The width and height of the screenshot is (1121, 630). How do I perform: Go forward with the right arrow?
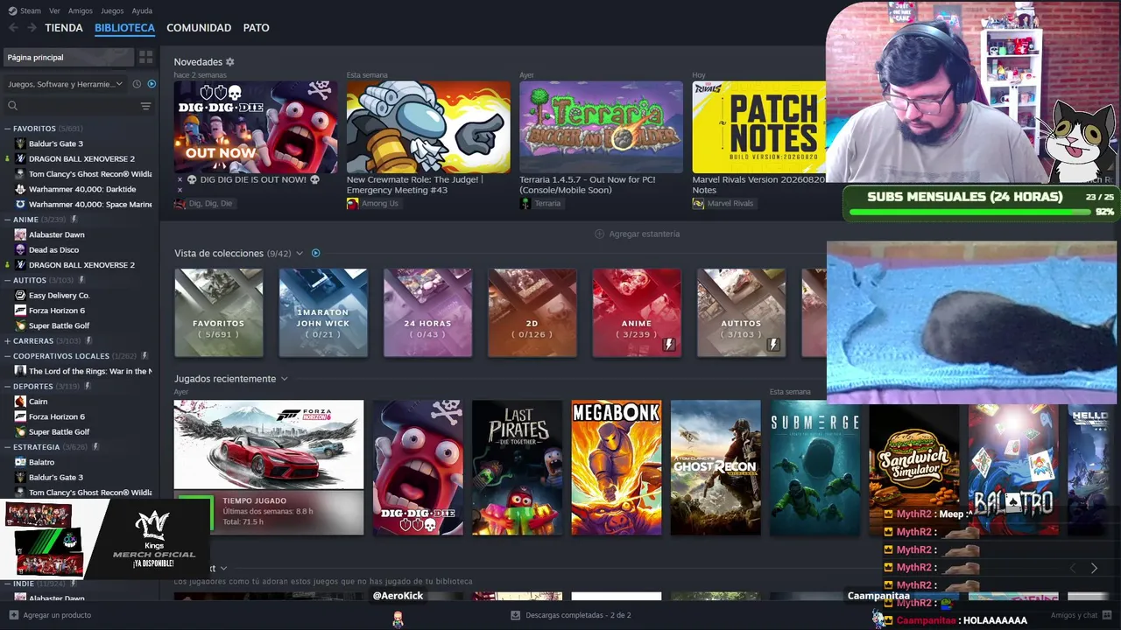(x=32, y=28)
